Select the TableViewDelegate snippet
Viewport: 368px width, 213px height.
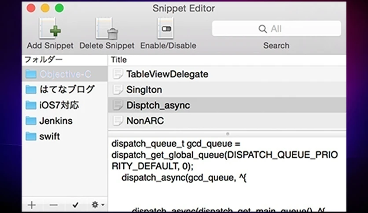point(227,74)
